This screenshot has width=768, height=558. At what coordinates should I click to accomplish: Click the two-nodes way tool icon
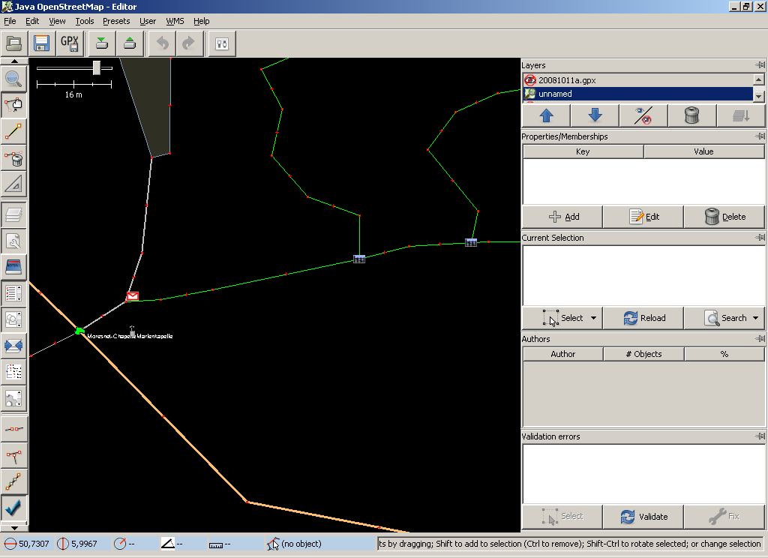[x=13, y=429]
